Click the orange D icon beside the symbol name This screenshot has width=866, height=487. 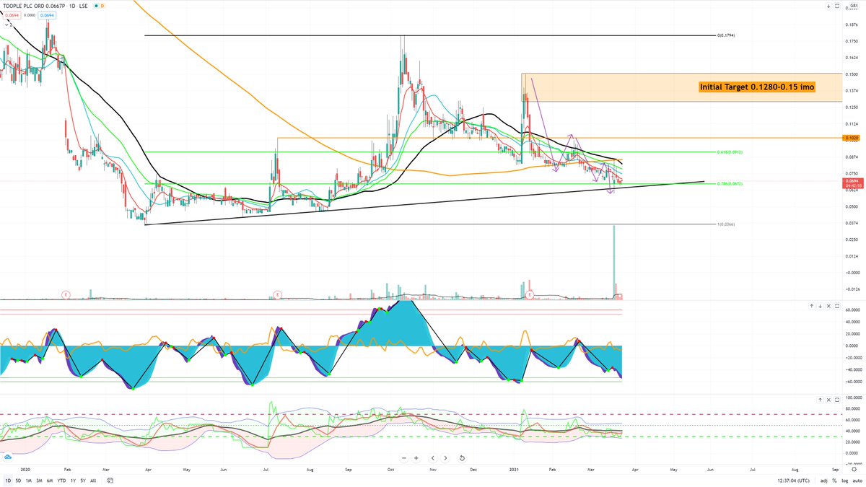tap(102, 6)
